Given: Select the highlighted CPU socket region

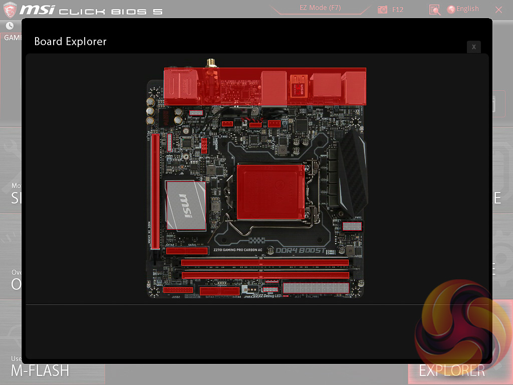Looking at the screenshot, I should (271, 192).
